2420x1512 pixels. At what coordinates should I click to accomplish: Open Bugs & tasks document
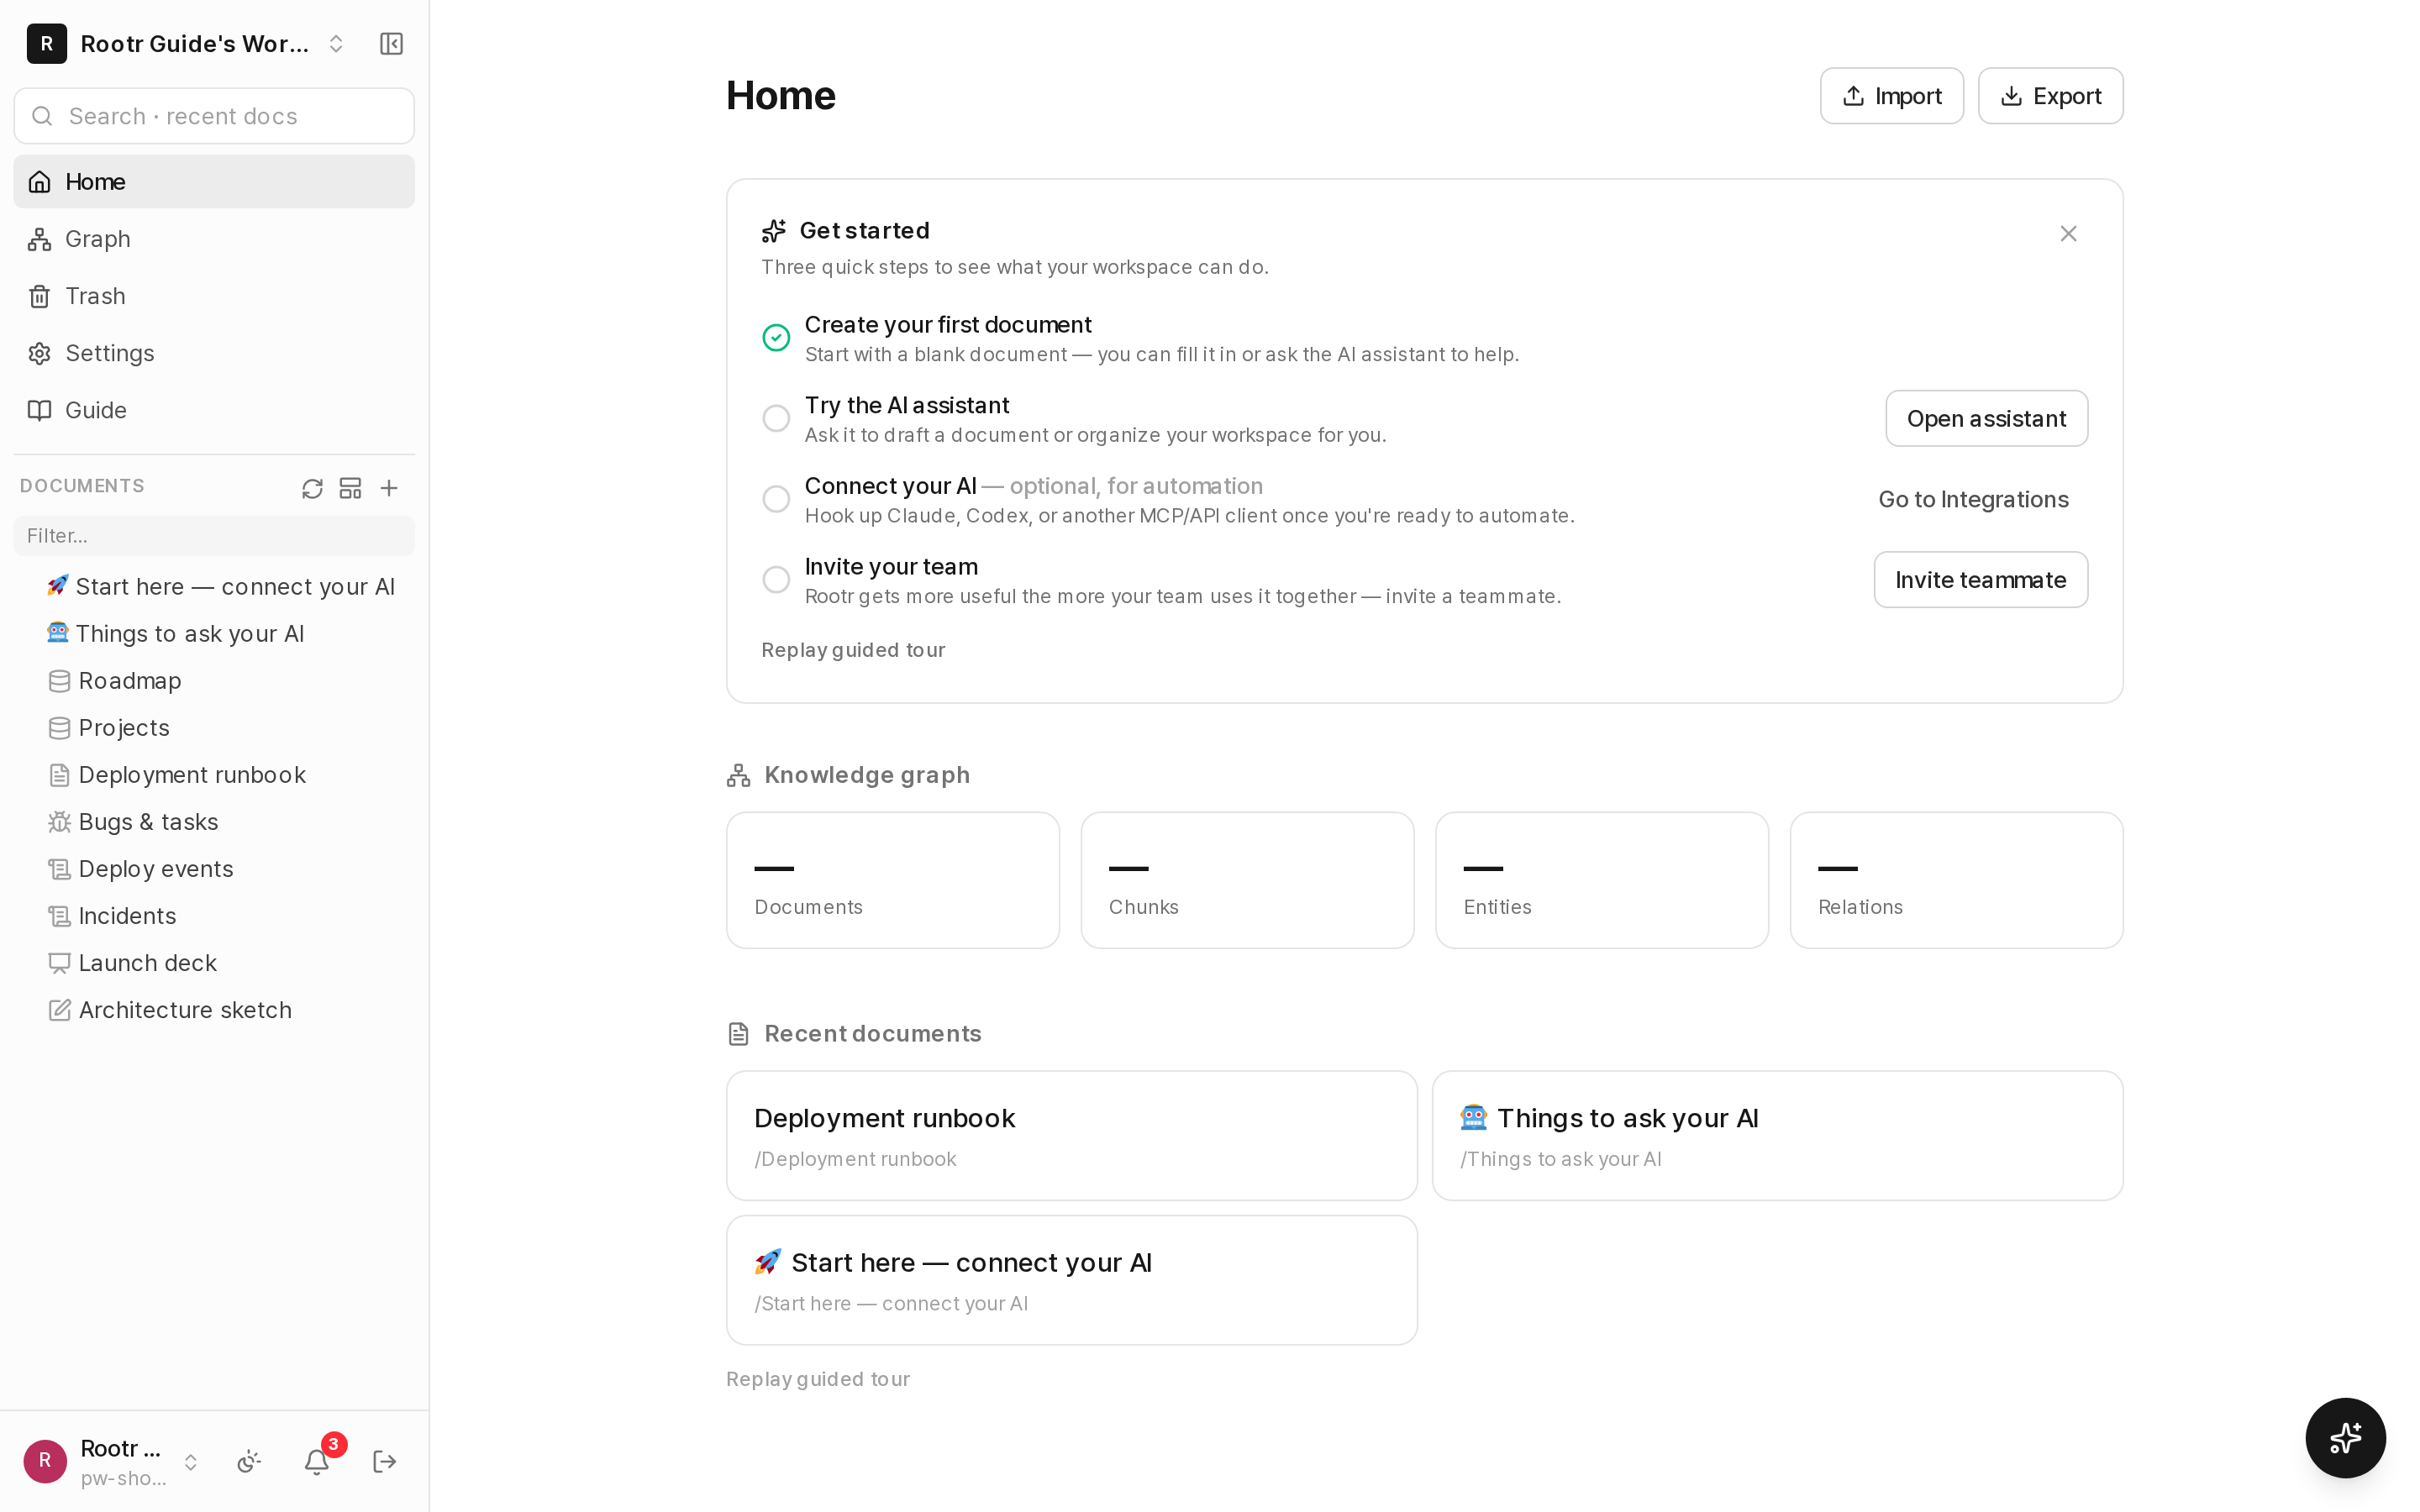(x=214, y=822)
